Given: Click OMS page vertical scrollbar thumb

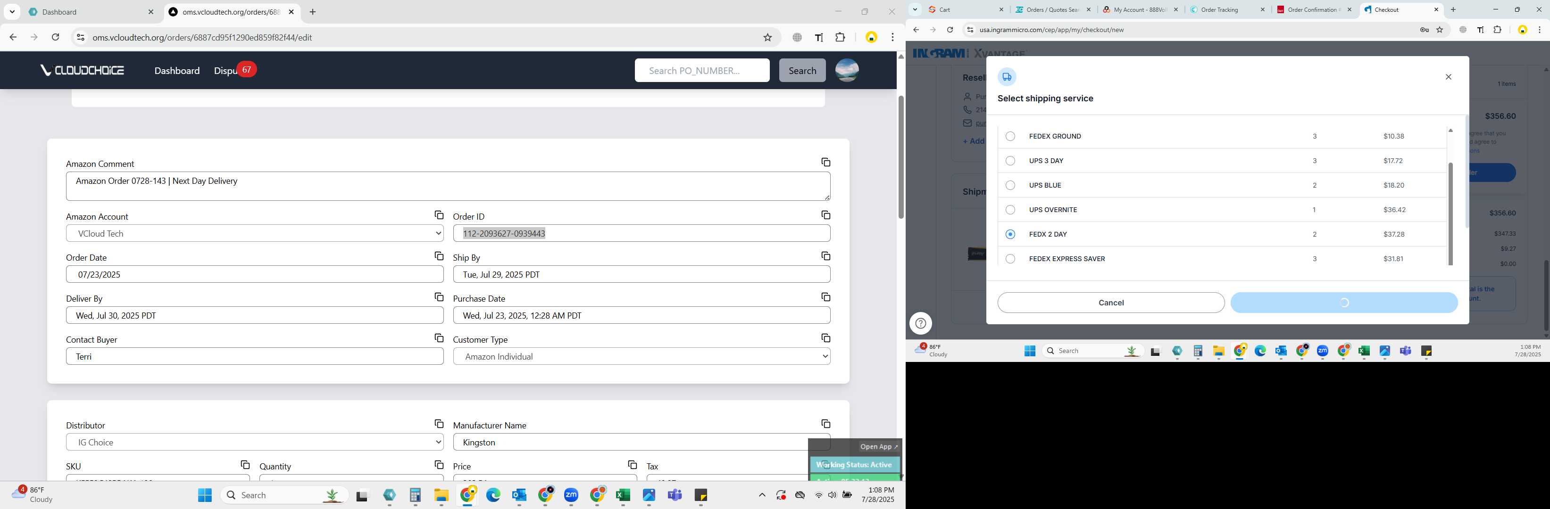Looking at the screenshot, I should [x=900, y=157].
